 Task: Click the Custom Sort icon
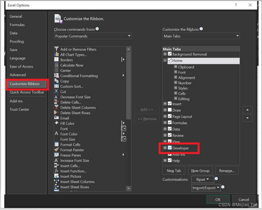tap(57, 86)
